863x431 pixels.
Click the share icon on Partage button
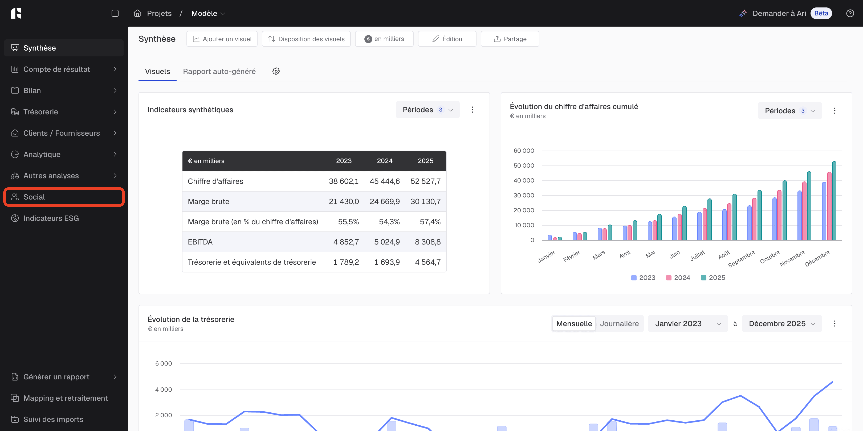coord(497,39)
